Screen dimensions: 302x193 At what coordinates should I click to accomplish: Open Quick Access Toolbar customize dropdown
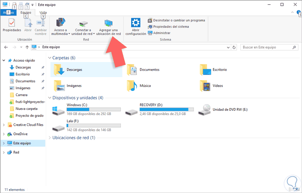(x=32, y=5)
